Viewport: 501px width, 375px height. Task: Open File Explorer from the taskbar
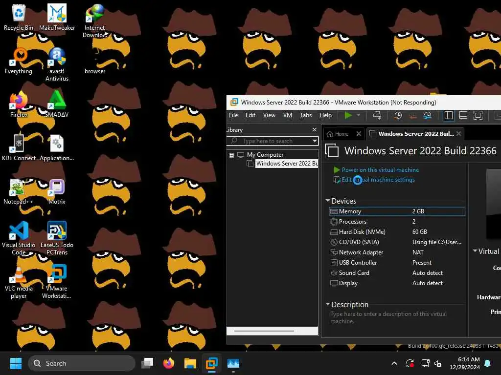190,363
